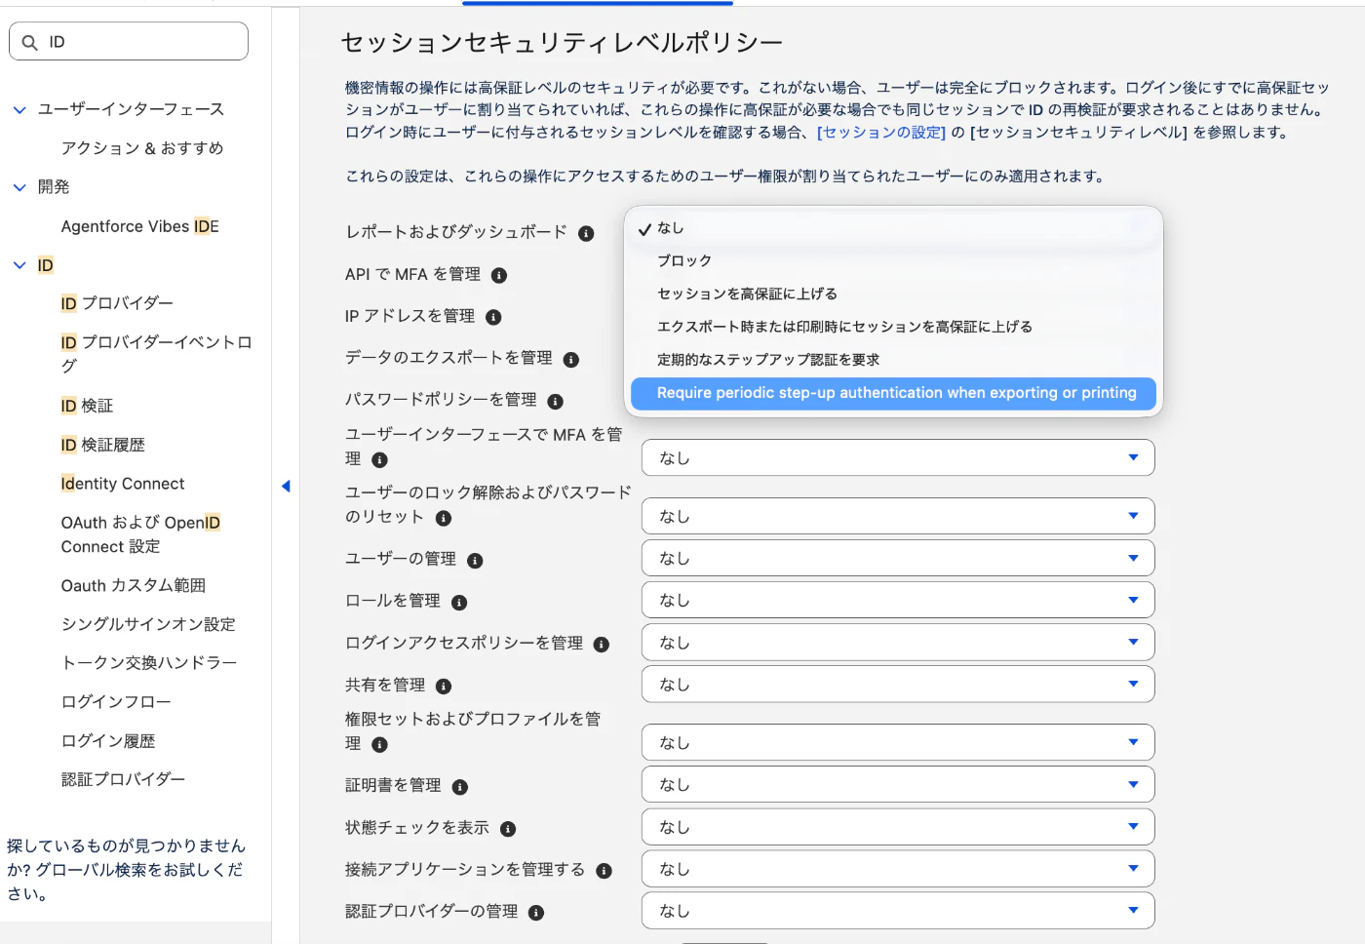Open アクション & おすすめ in sidebar
Viewport: 1365px width, 944px height.
click(142, 148)
